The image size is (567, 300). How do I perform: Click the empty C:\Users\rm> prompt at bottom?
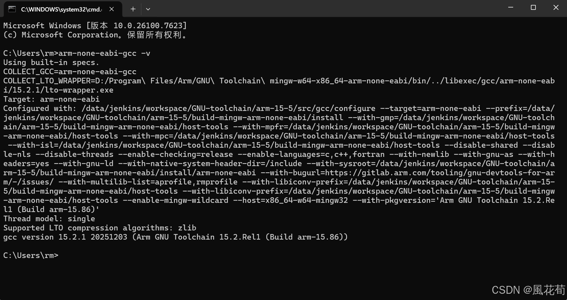tap(31, 255)
